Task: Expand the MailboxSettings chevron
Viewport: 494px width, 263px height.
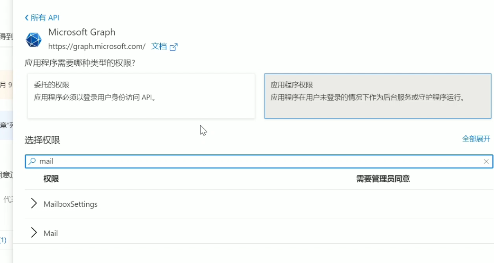Action: click(34, 203)
